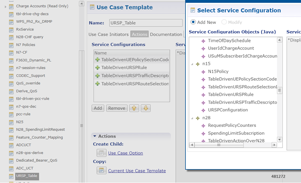Collapse the n15 tree node
Viewport: 301px width, 183px height.
192,64
